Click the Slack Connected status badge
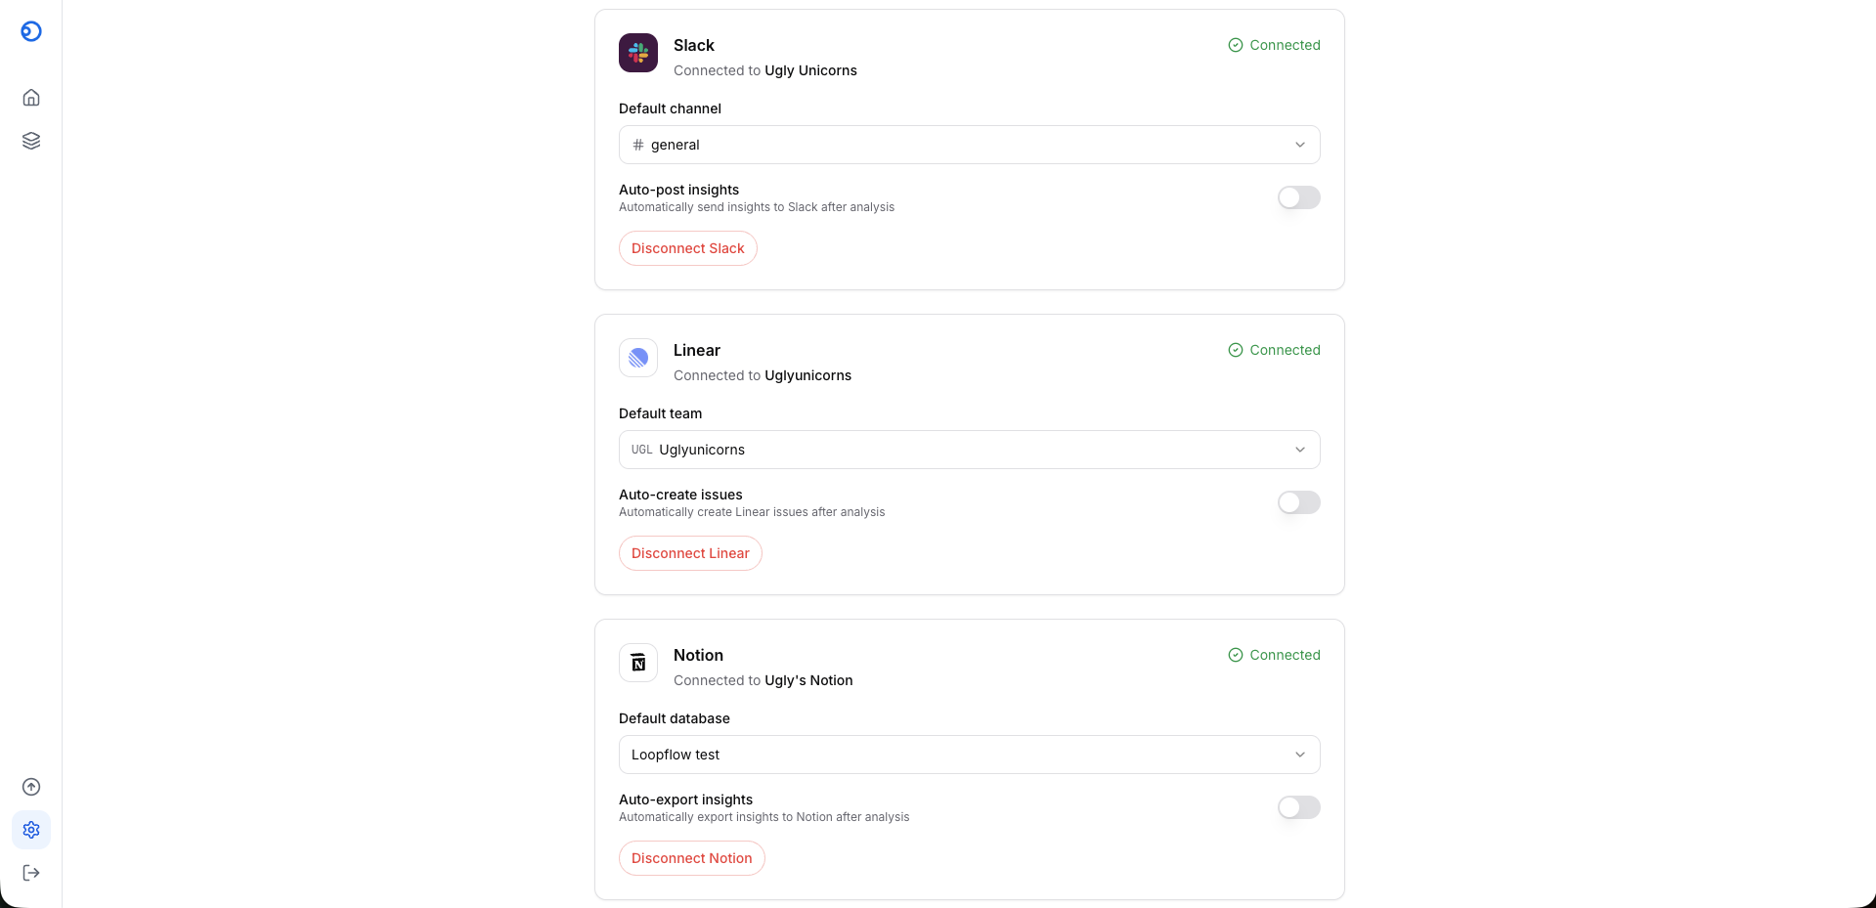Screen dimensions: 1876x908 [x=1274, y=45]
